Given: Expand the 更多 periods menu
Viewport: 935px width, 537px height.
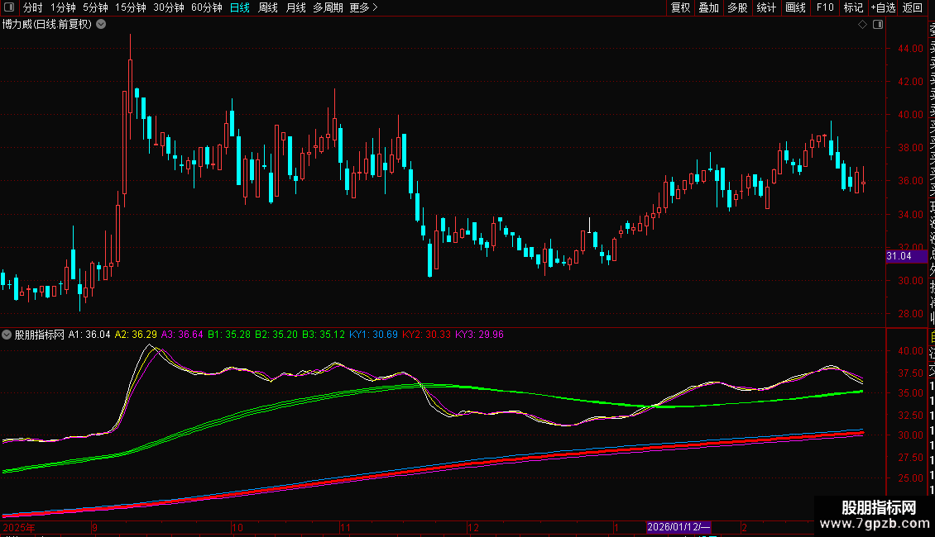Looking at the screenshot, I should 363,7.
